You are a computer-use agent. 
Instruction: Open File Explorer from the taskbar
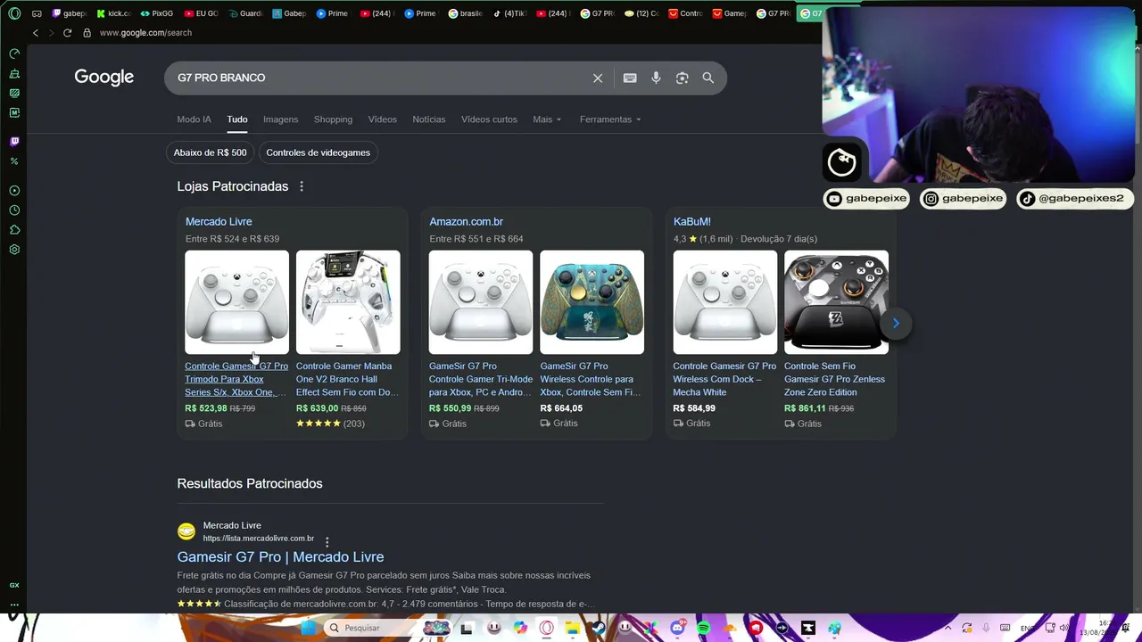pos(572,628)
